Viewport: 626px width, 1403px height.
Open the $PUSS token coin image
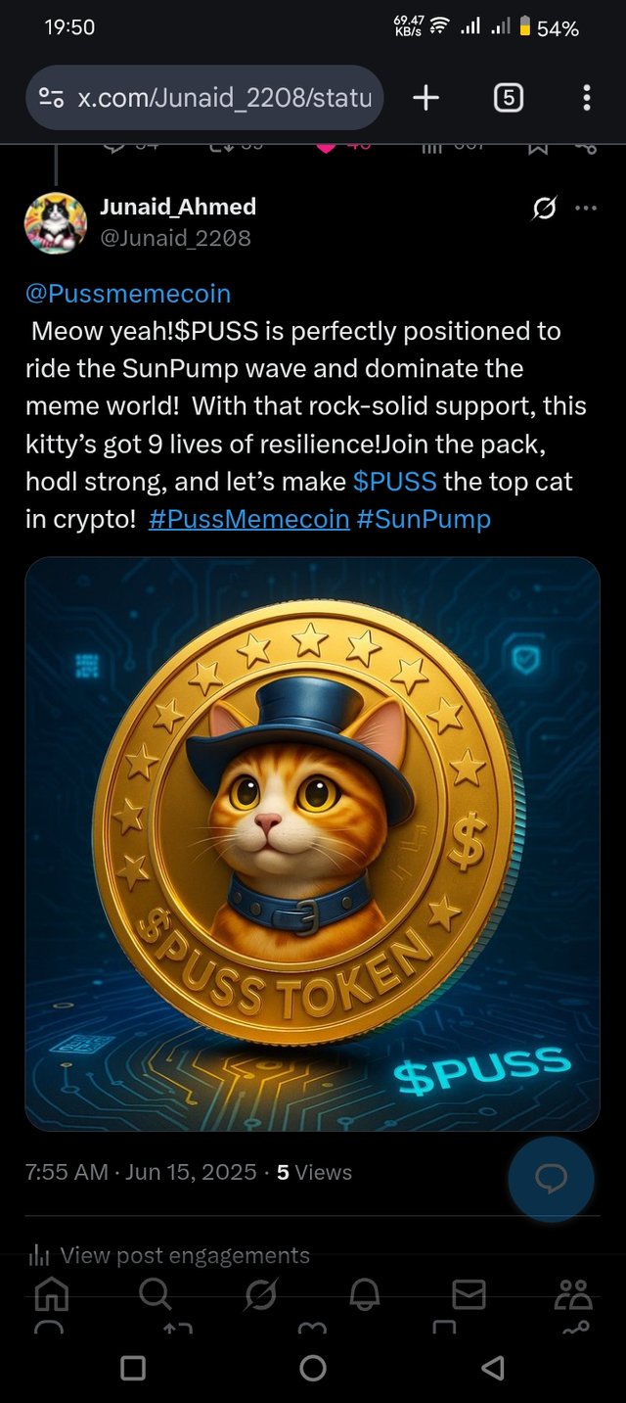[x=312, y=844]
